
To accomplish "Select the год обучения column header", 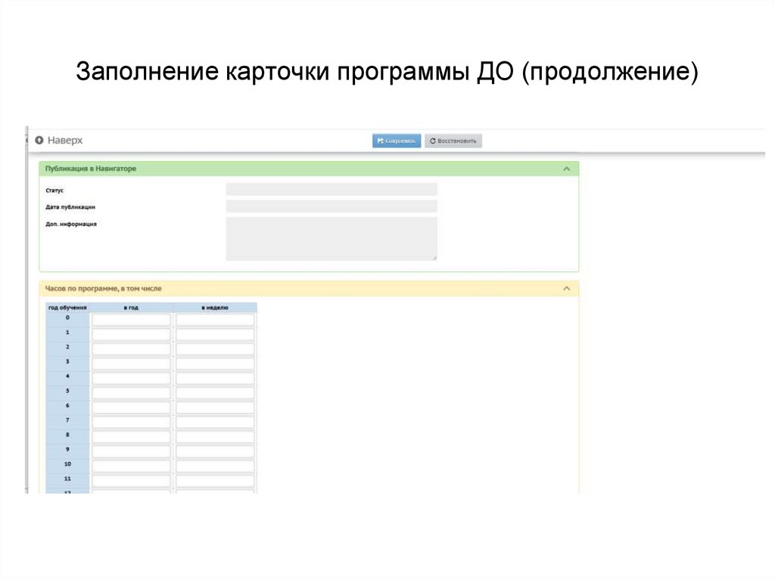I will click(x=68, y=307).
